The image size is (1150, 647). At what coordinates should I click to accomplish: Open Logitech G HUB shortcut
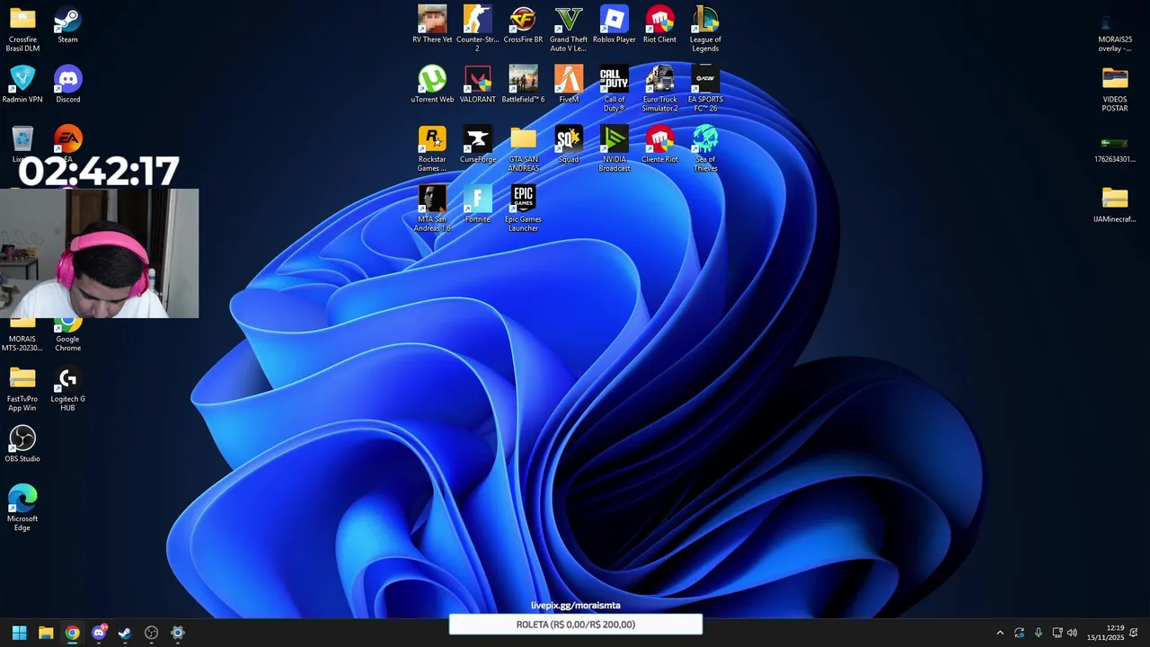tap(67, 389)
